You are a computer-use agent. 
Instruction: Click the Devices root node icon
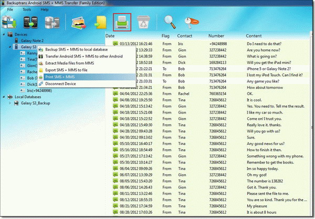[x=10, y=34]
